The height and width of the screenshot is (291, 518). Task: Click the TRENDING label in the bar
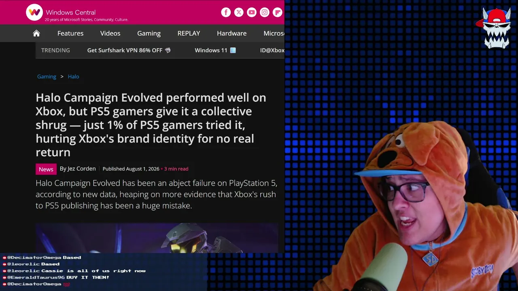pos(55,50)
